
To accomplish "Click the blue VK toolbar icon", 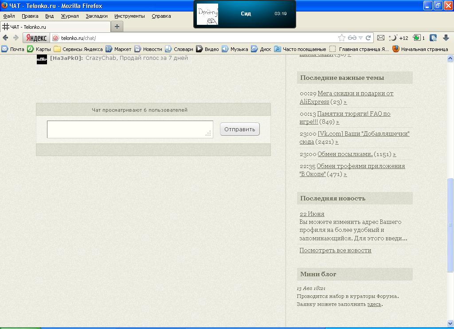I will (433, 38).
